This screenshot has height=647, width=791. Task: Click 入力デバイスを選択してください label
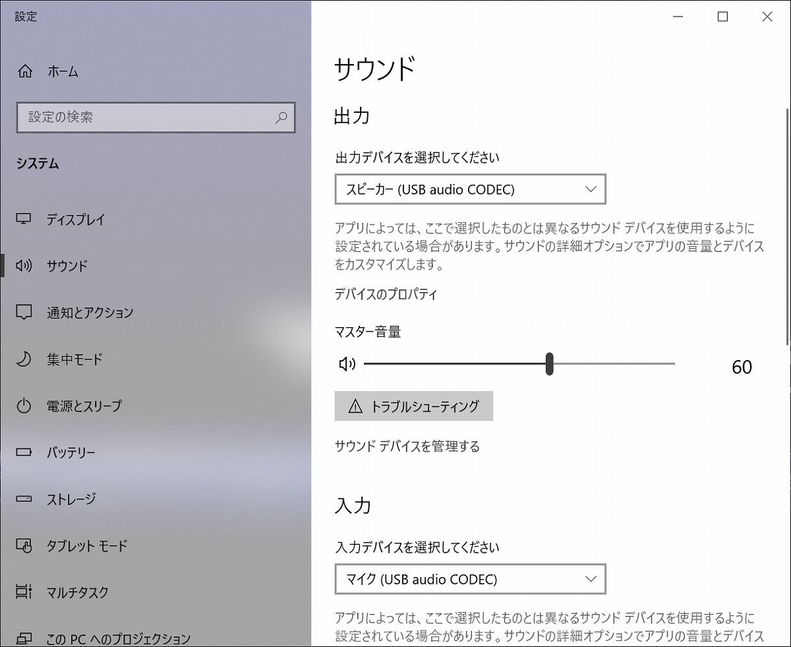coord(417,547)
